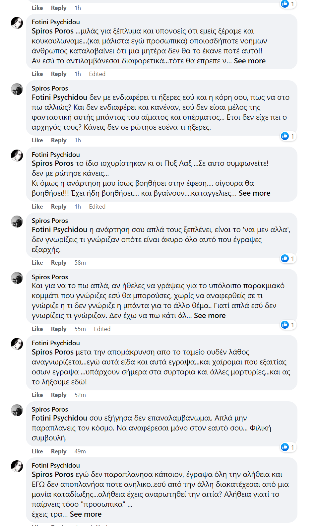317x526 pixels.
Task: Click Fotini Psychidou's avatar on the 52m comment
Action: tap(17, 344)
